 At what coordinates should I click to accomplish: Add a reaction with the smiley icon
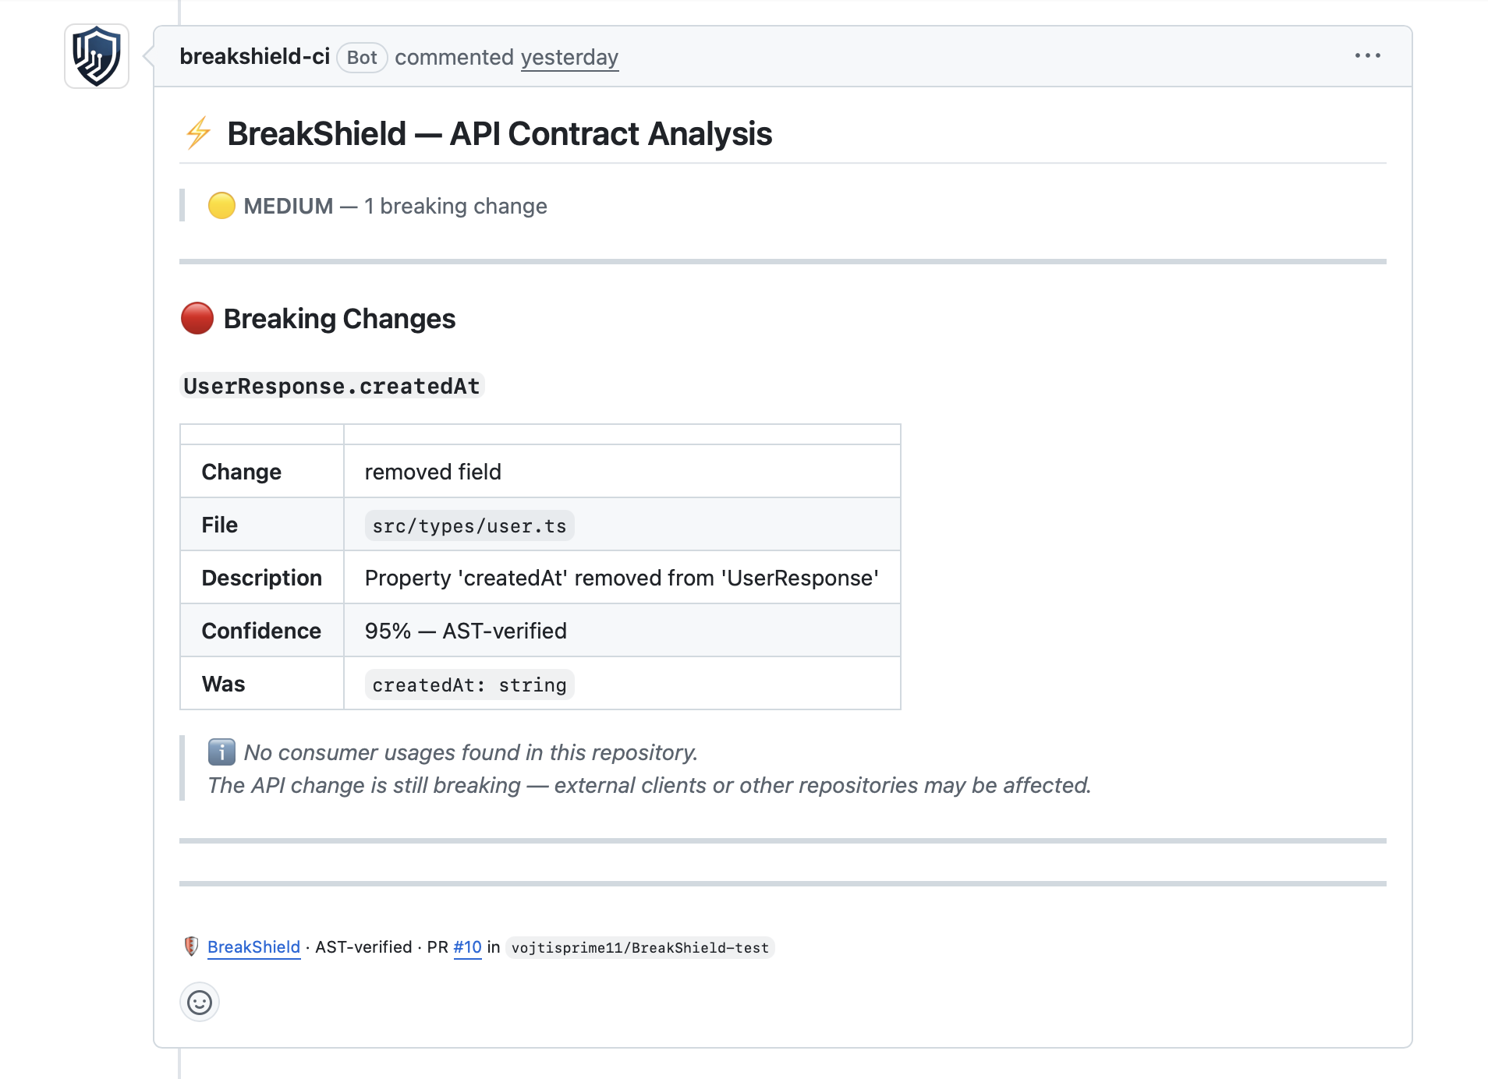coord(200,1002)
